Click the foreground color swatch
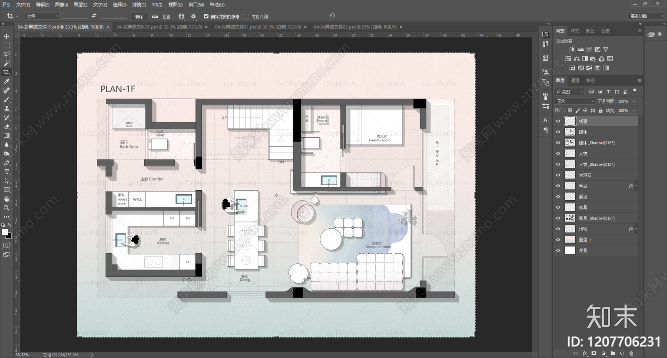Screen dimensions: 667x358 (5, 232)
